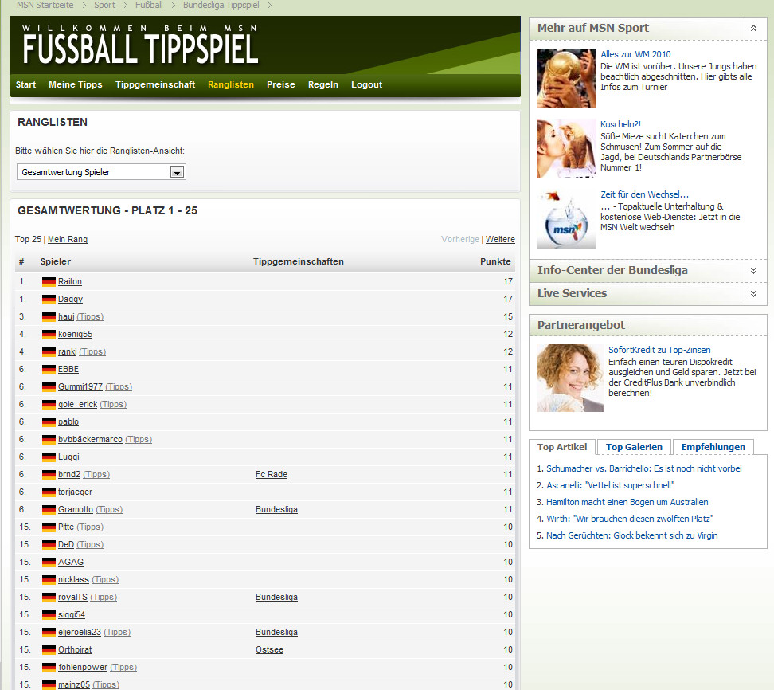Go to Meine Tipps
Image resolution: width=774 pixels, height=690 pixels.
76,84
